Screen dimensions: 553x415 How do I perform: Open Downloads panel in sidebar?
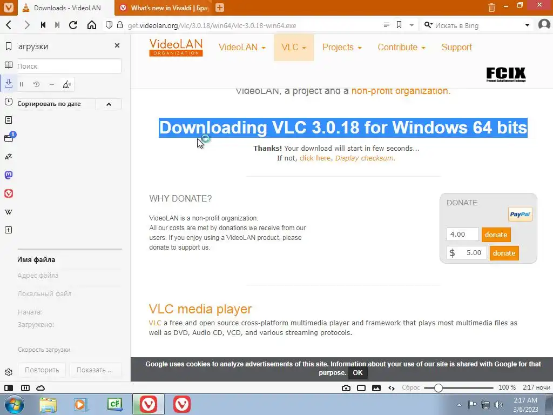[x=9, y=83]
